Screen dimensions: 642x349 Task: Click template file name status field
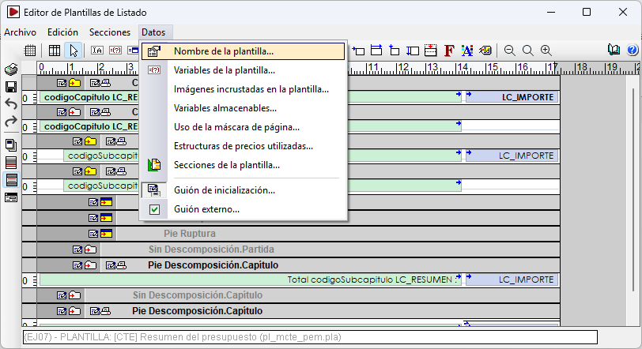pos(310,337)
